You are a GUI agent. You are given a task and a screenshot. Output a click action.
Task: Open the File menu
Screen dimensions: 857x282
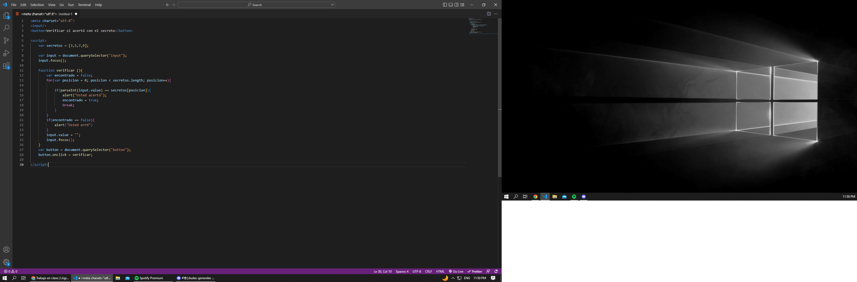point(14,5)
